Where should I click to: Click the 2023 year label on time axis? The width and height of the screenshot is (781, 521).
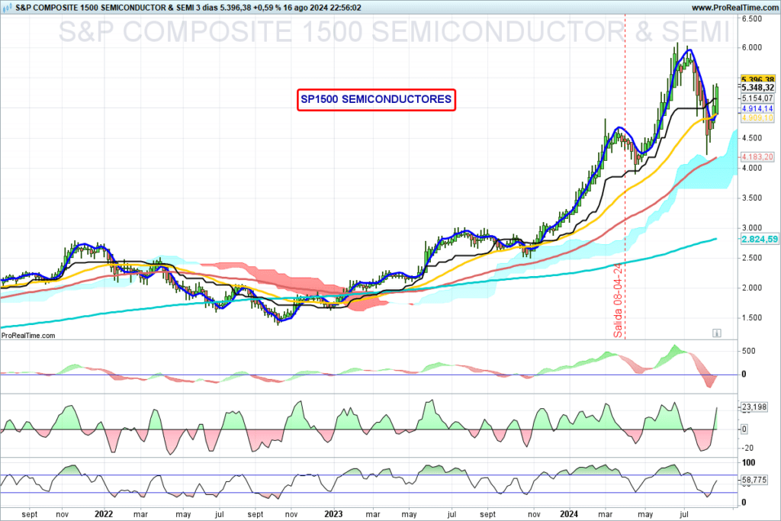pos(333,514)
